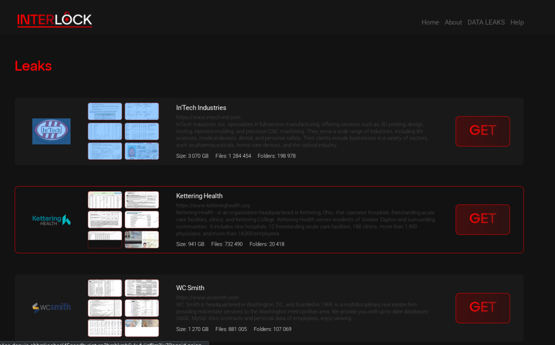Go to the About page
This screenshot has height=345, width=555.
click(453, 22)
